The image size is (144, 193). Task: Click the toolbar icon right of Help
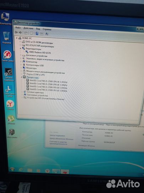pyautogui.click(x=41, y=34)
